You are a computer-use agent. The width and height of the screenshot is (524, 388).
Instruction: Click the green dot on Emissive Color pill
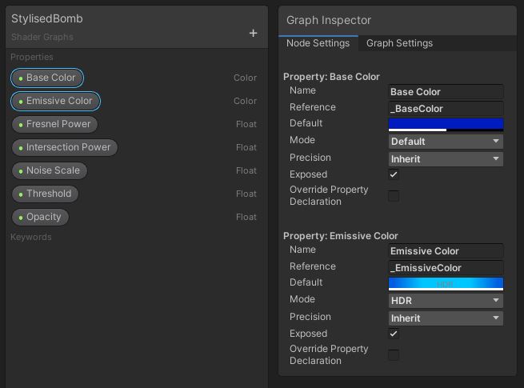coord(21,102)
